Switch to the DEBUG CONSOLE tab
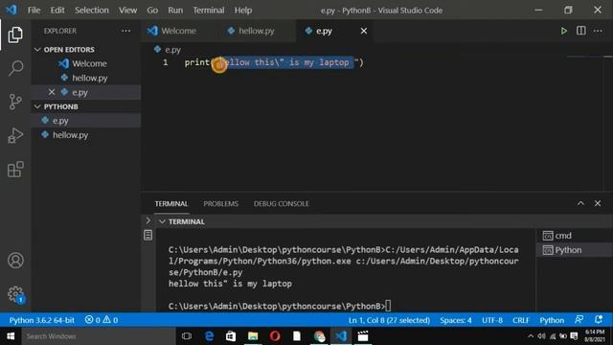 coord(281,204)
